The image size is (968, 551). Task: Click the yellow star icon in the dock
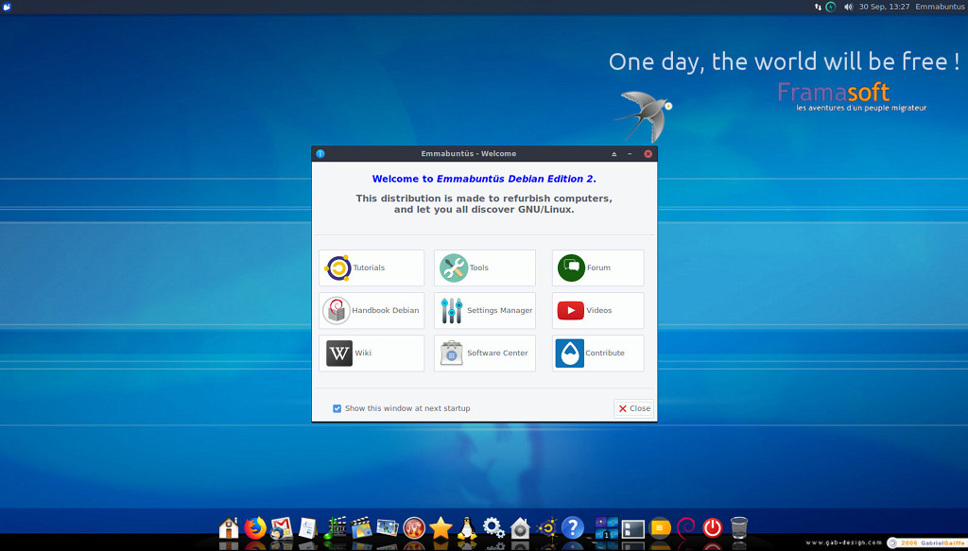(x=441, y=528)
